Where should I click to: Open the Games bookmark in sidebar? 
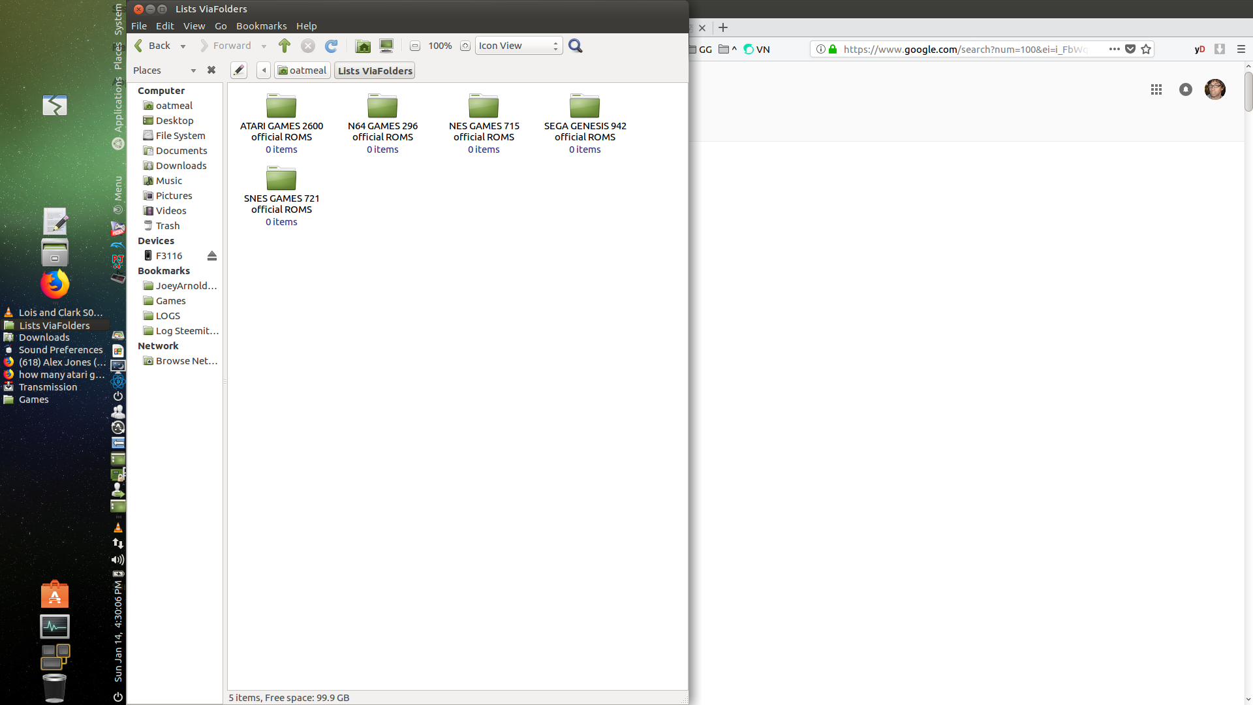click(164, 301)
